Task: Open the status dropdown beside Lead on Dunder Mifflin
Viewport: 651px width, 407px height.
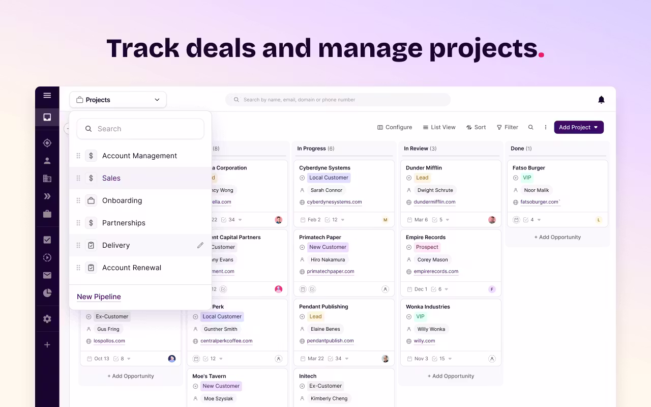Action: (409, 178)
